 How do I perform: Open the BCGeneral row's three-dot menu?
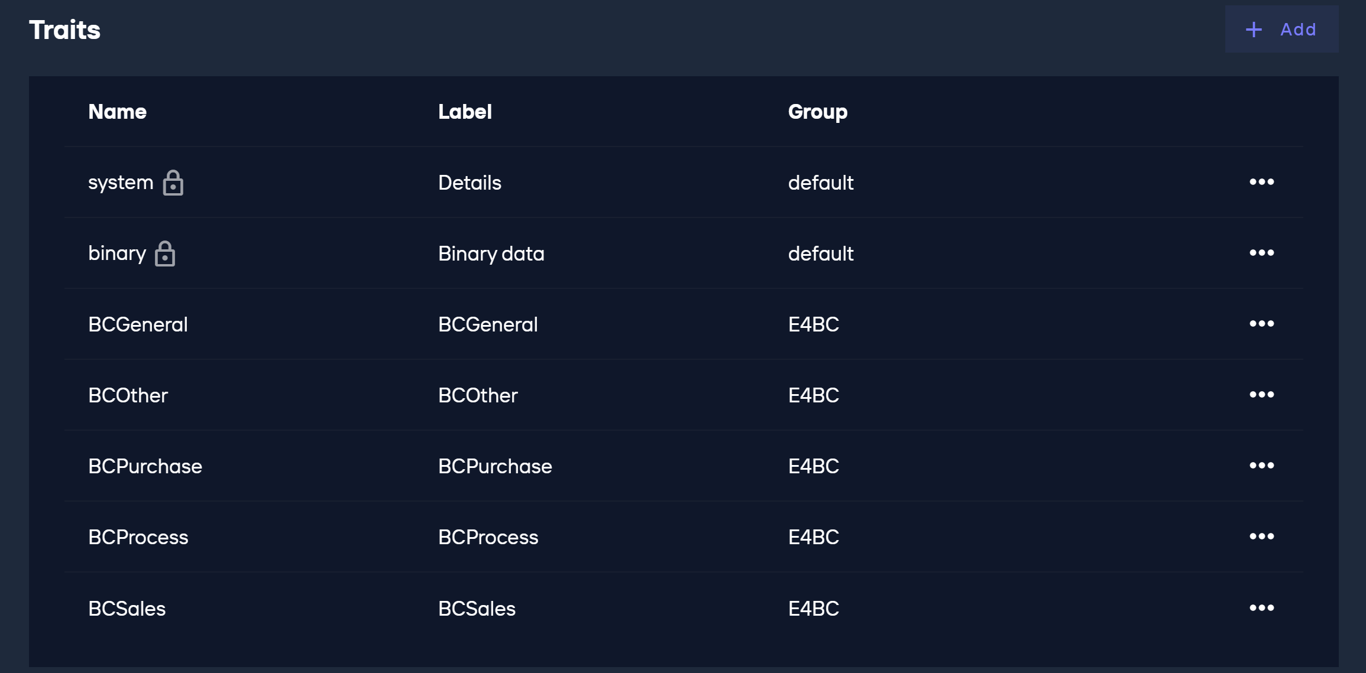click(x=1261, y=324)
